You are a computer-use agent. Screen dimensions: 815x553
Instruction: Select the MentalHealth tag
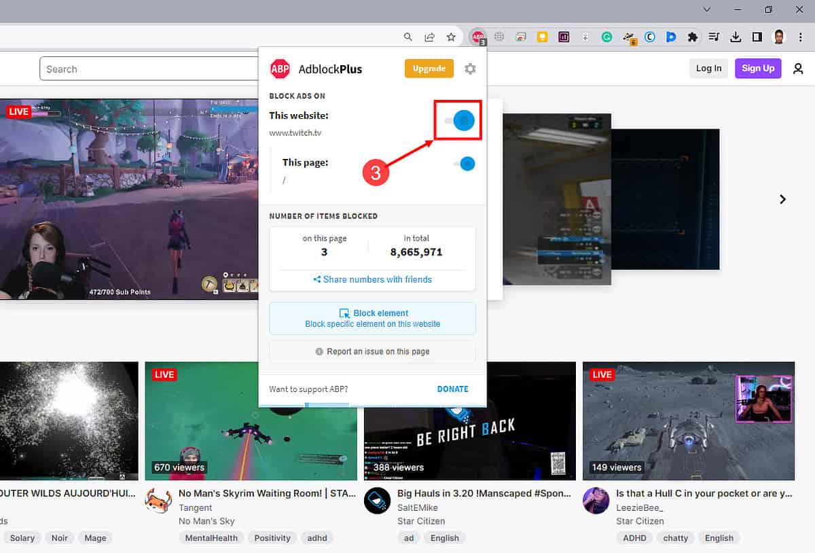coord(212,537)
